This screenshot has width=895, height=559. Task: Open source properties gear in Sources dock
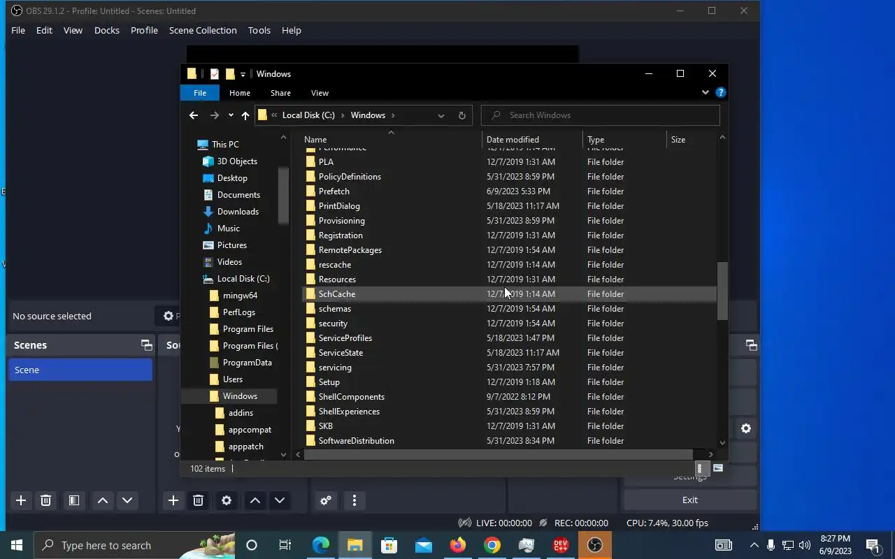(x=227, y=500)
